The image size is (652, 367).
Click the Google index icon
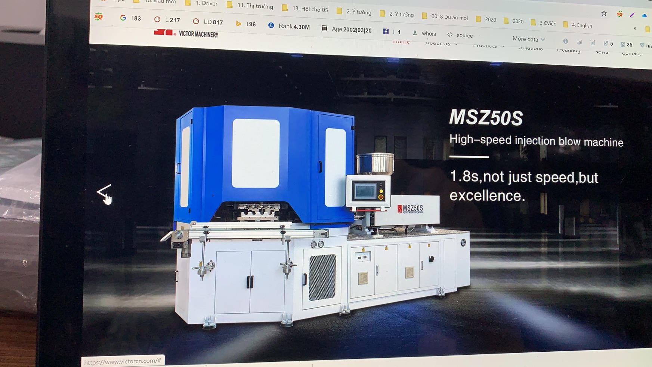point(123,18)
